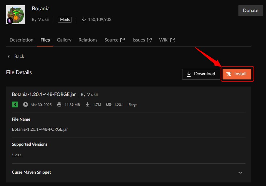This screenshot has height=186, width=266.
Task: Switch to the Gallery tab
Action: [64, 40]
